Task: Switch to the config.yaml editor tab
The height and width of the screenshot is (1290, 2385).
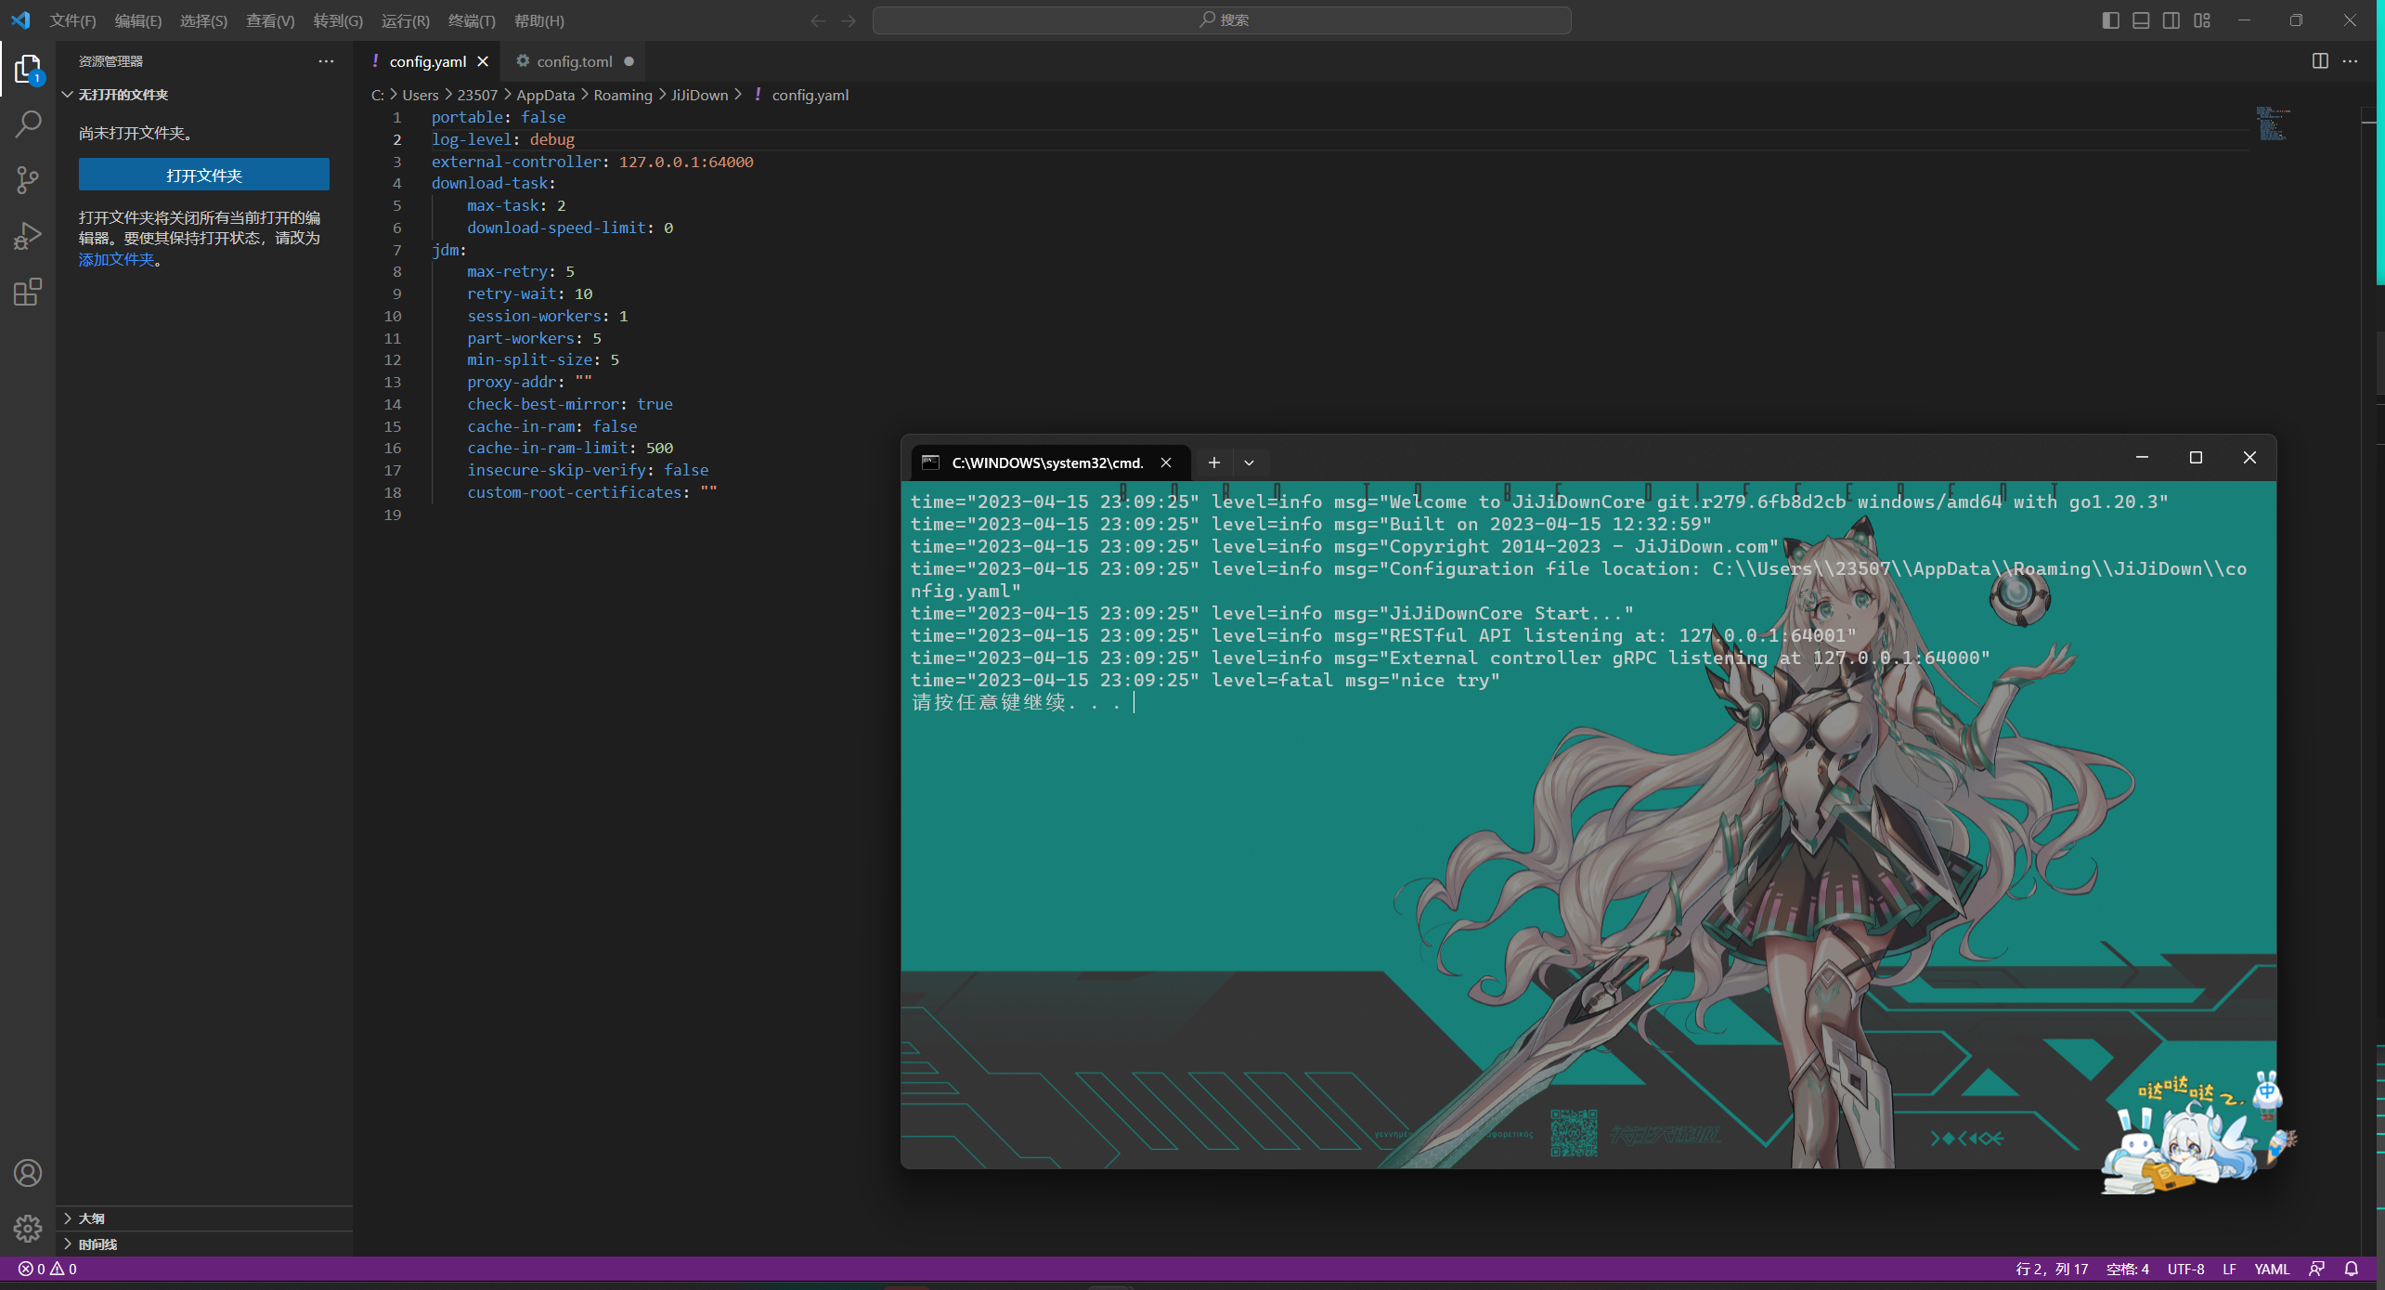Action: click(x=428, y=61)
